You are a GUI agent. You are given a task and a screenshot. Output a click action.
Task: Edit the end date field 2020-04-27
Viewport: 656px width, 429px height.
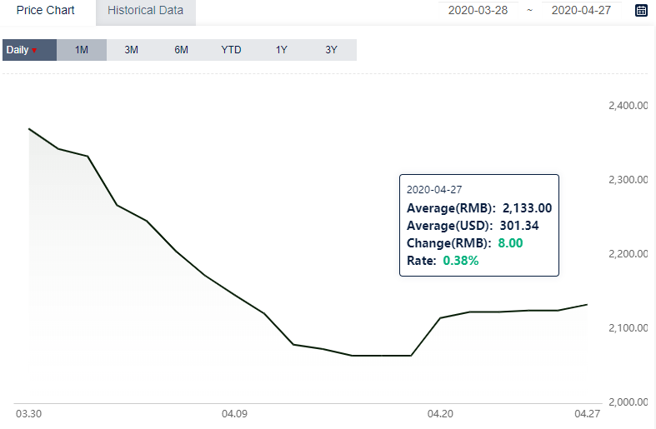pyautogui.click(x=581, y=11)
